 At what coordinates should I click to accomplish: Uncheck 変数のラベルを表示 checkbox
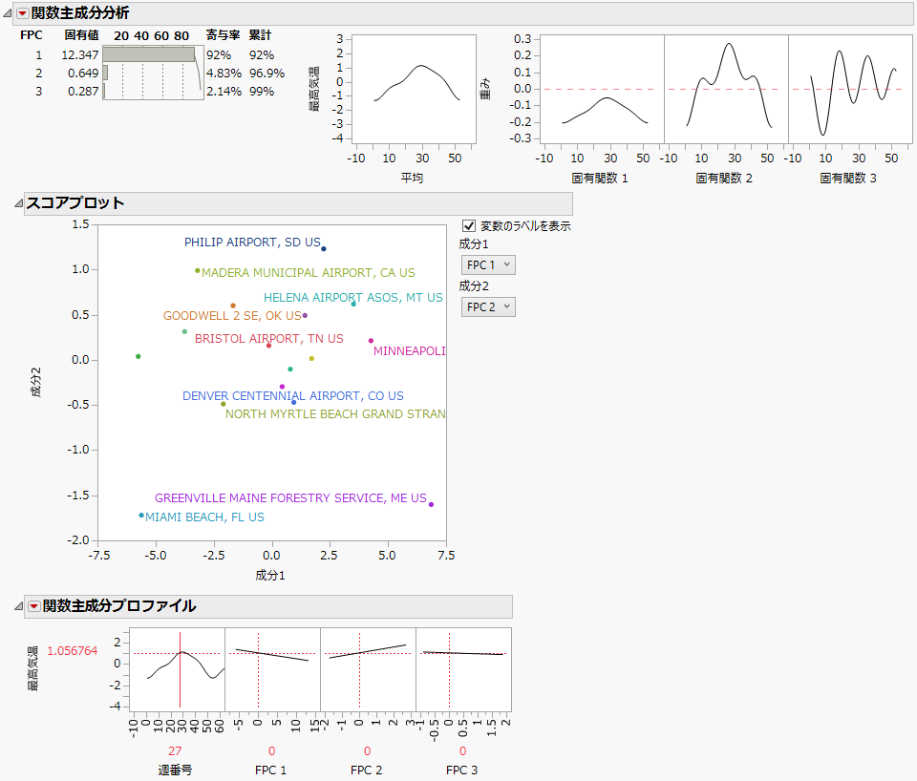468,225
